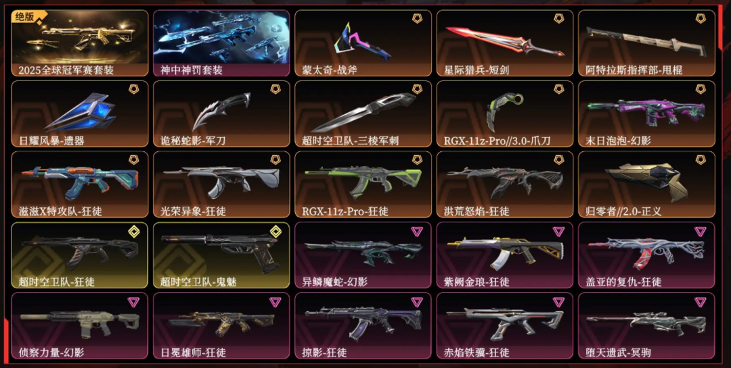Screen dimensions: 731x368
Task: Select the 蒙太奇-战斧 axe skin
Action: (x=363, y=43)
